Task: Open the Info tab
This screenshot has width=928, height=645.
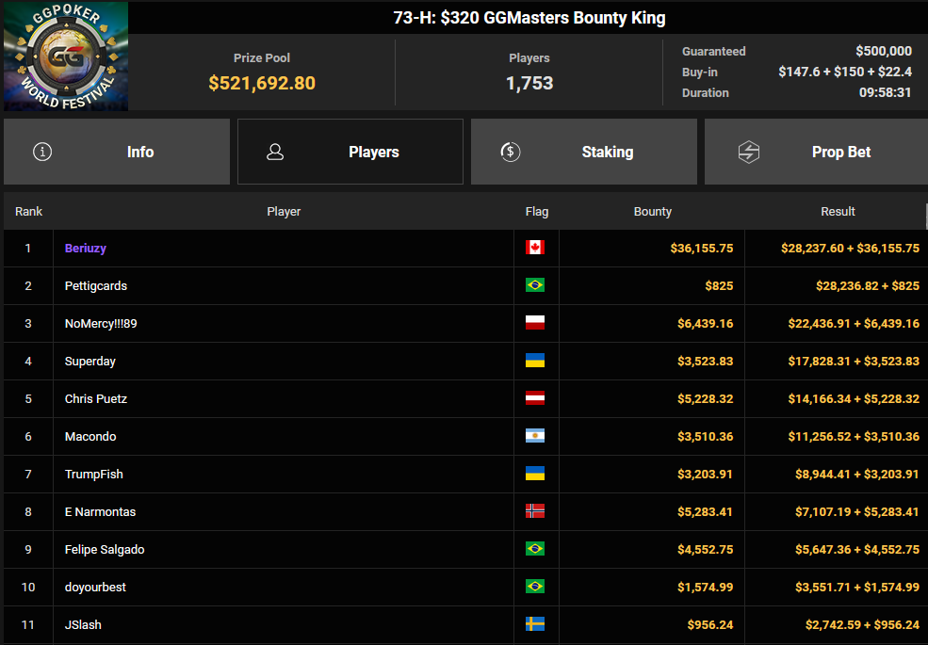Action: click(117, 152)
